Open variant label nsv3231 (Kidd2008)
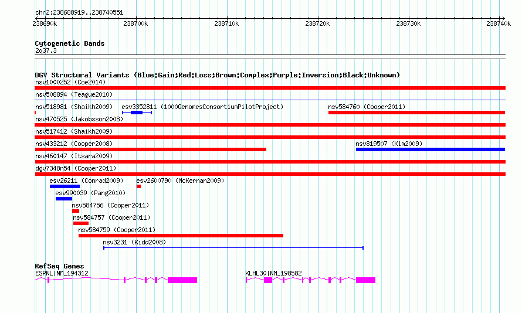Viewport: 522px width, 313px height. pyautogui.click(x=134, y=242)
